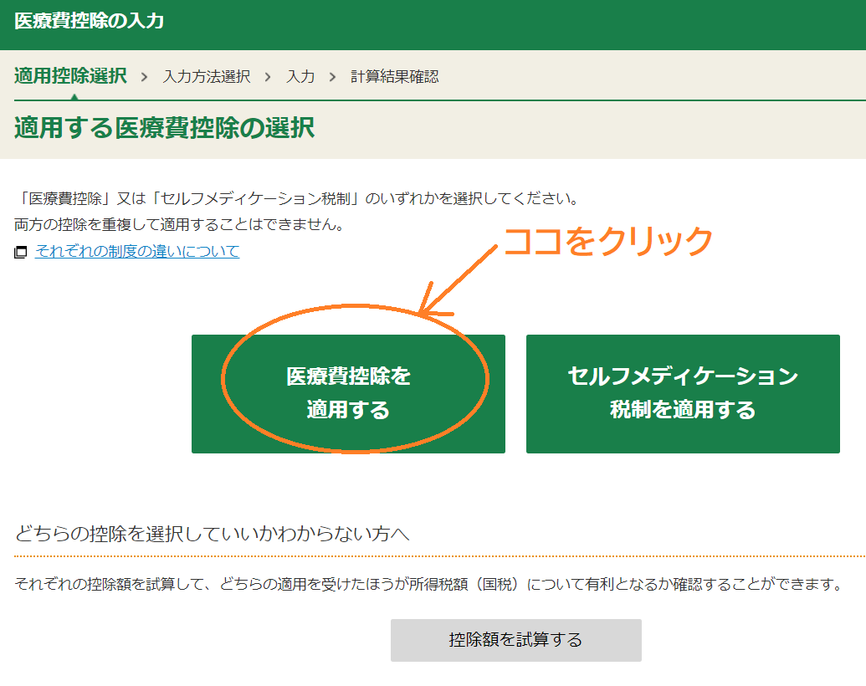
Task: Click the chevron after 適用控除選択
Action: click(x=145, y=77)
